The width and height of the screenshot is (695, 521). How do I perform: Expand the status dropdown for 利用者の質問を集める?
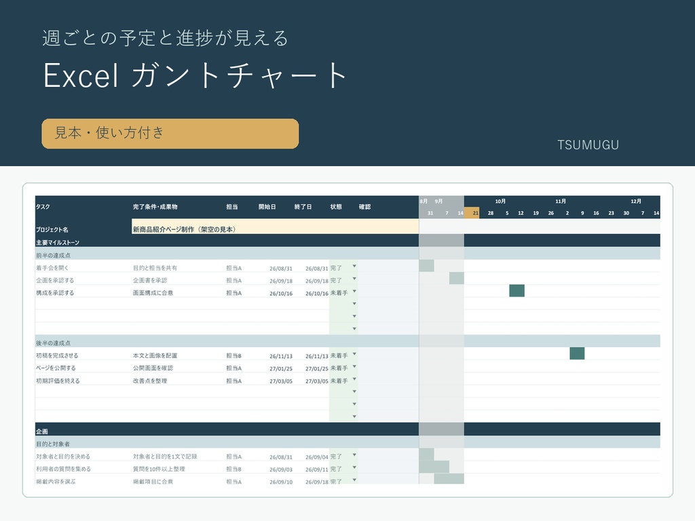coord(354,467)
